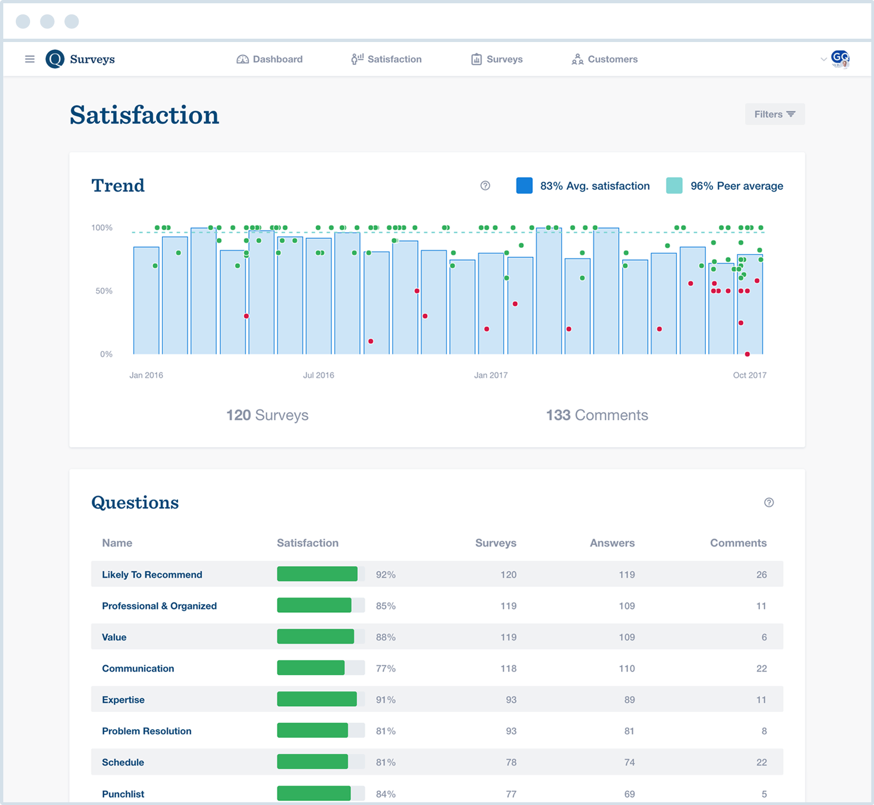The image size is (874, 805).
Task: Open the hamburger menu icon
Action: coord(30,59)
